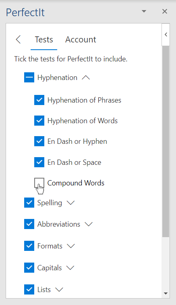Disable the En Dash or Hyphen test

(x=39, y=141)
